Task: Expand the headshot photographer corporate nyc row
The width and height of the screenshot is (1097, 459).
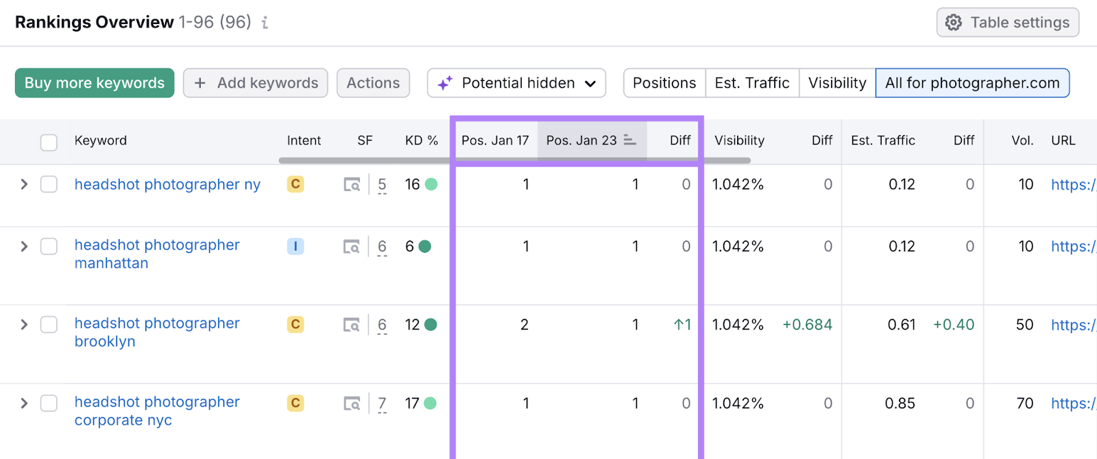Action: point(24,404)
